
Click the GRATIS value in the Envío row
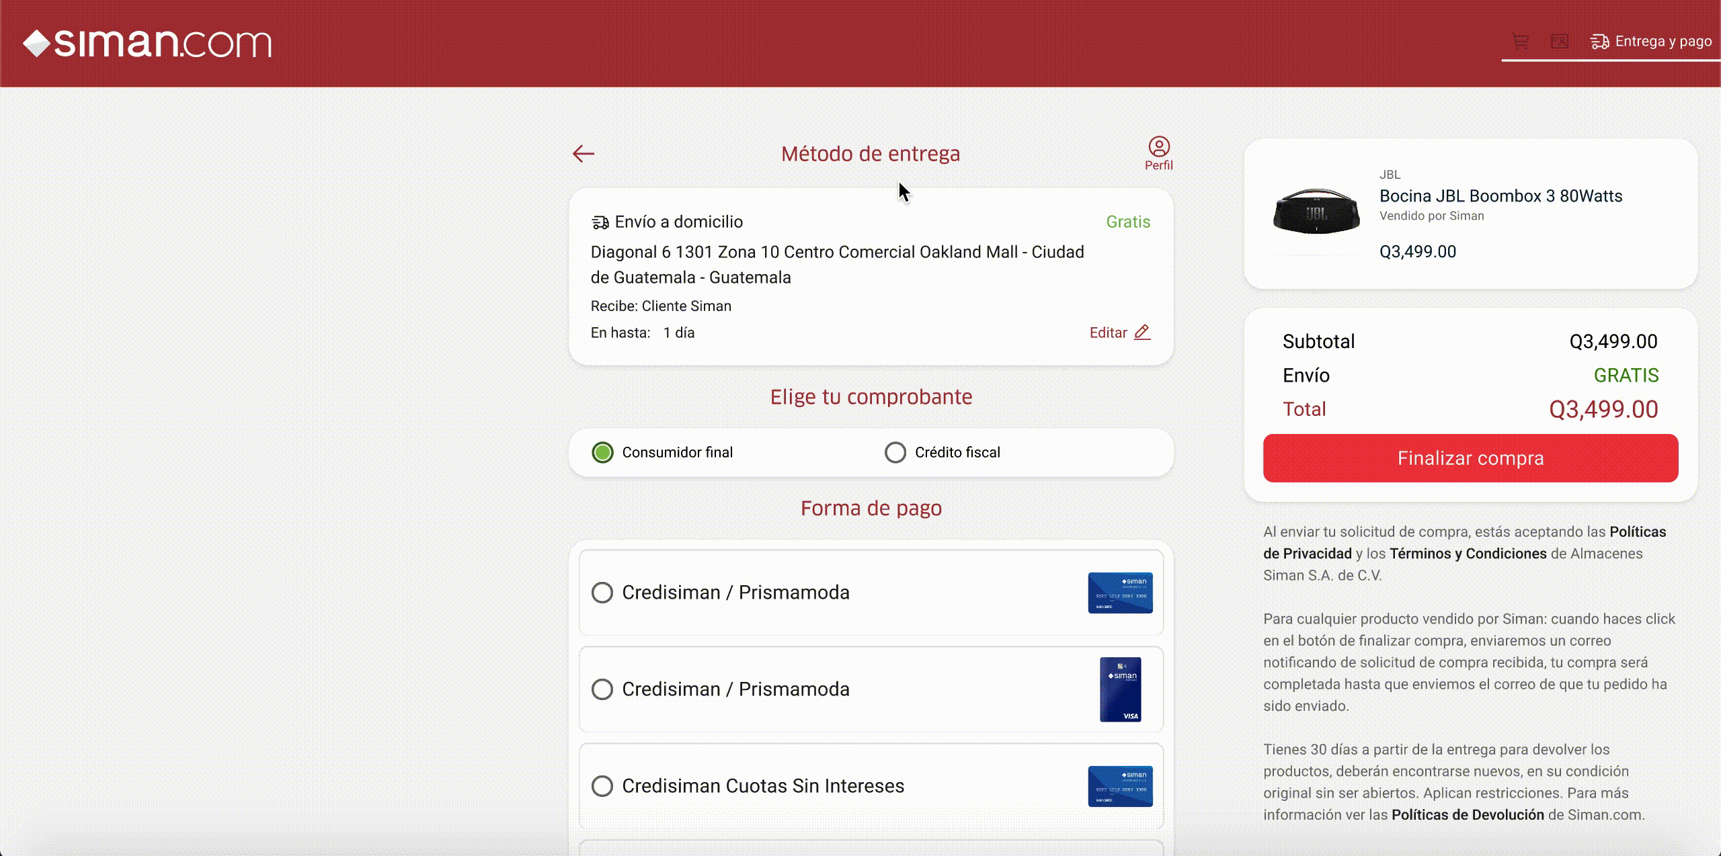pyautogui.click(x=1626, y=376)
